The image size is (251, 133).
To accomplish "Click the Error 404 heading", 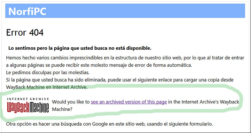I will (25, 33).
